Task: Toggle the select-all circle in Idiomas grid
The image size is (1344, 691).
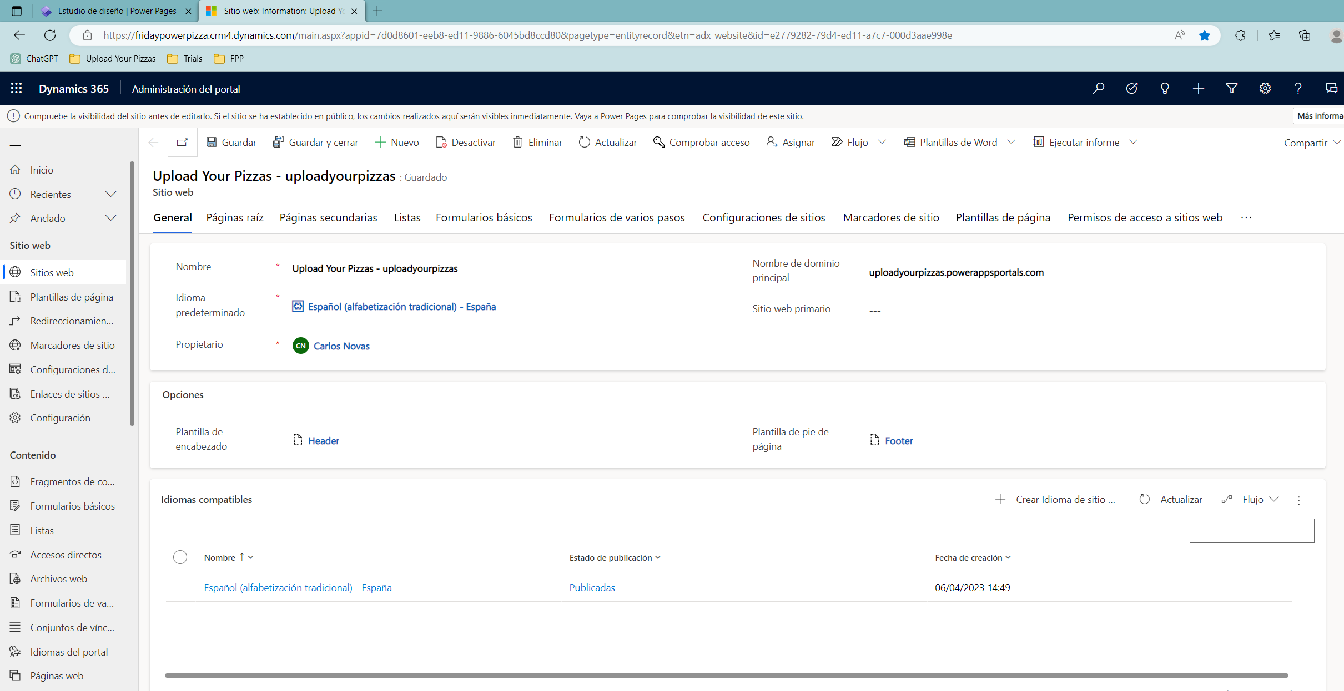Action: click(180, 557)
